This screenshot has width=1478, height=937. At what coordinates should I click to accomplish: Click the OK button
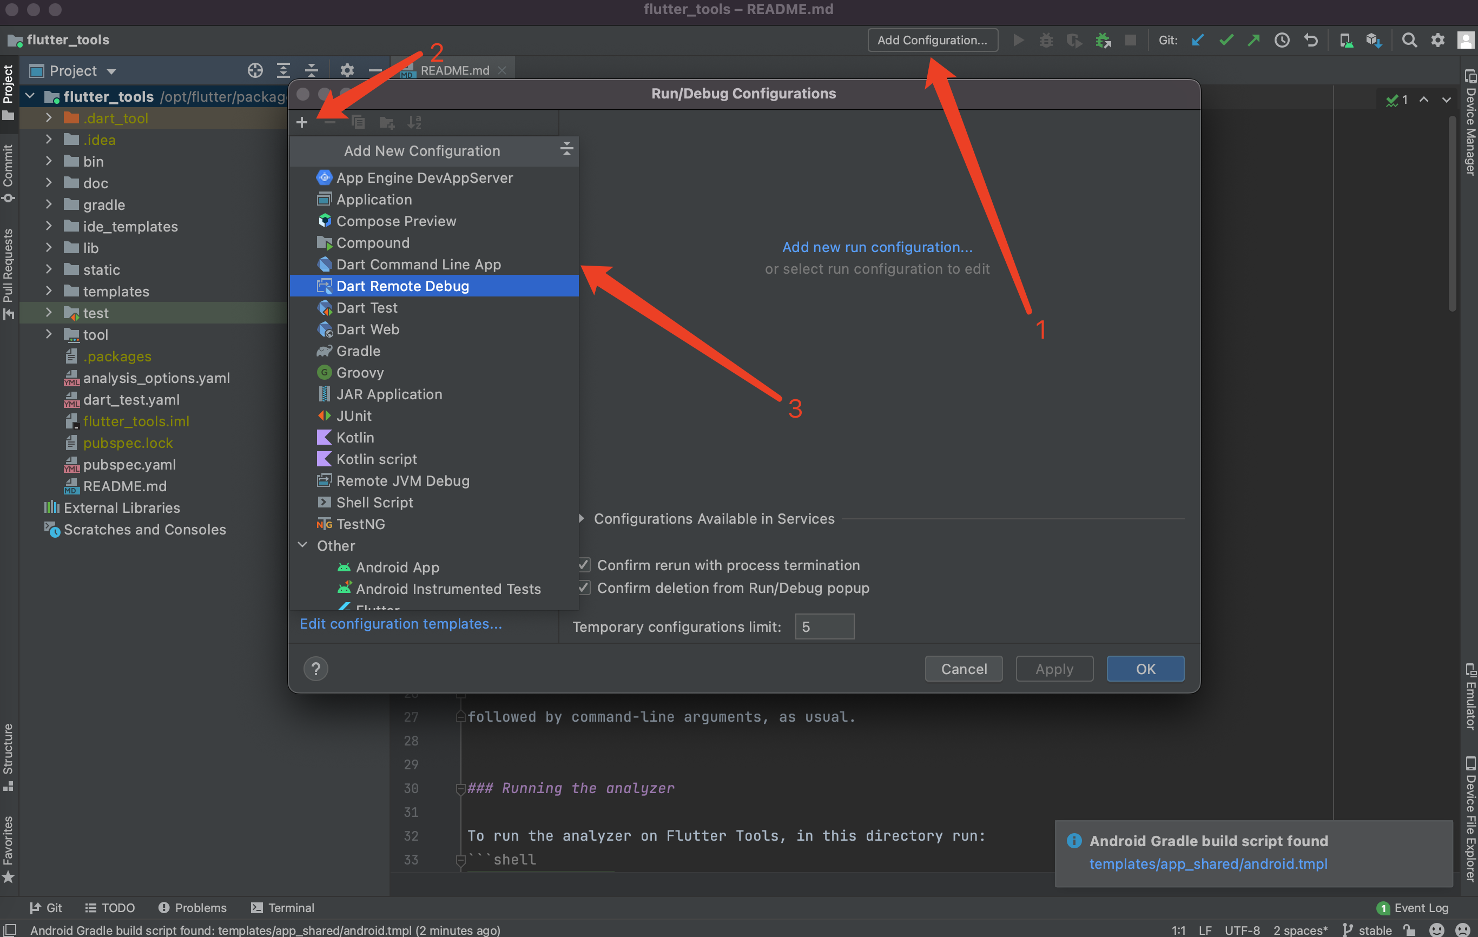[1145, 669]
